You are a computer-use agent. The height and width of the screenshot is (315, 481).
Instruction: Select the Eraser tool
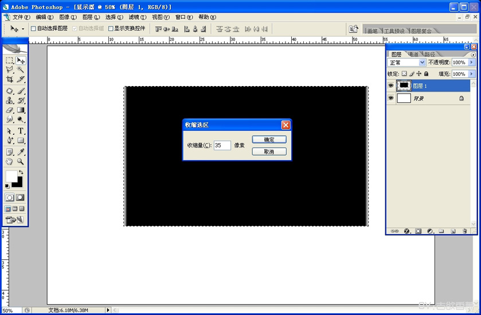(x=10, y=110)
